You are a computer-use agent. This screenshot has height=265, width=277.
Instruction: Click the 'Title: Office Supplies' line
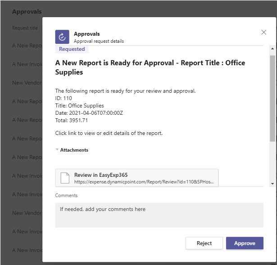pos(79,106)
